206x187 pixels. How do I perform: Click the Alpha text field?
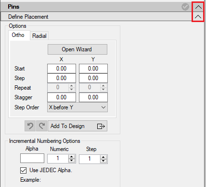coord(32,158)
